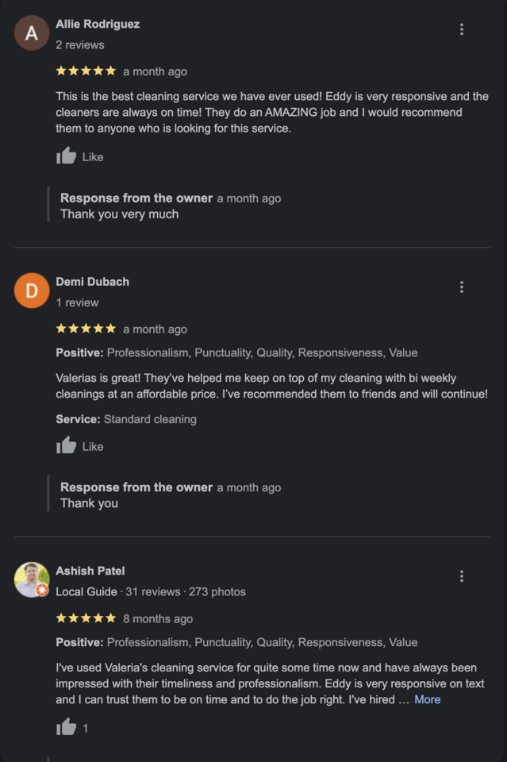Image resolution: width=507 pixels, height=762 pixels.
Task: Click Ashish Patel's profile photo
Action: point(32,579)
